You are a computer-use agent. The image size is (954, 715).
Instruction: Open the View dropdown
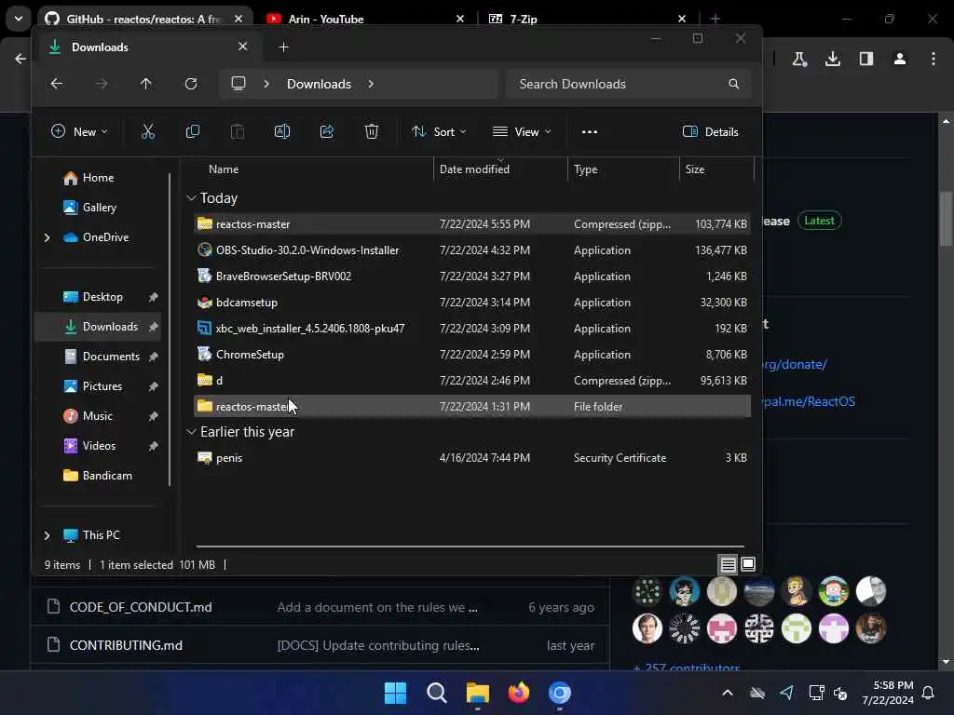(x=522, y=132)
